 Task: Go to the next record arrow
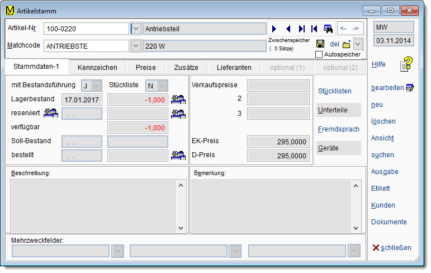point(274,29)
